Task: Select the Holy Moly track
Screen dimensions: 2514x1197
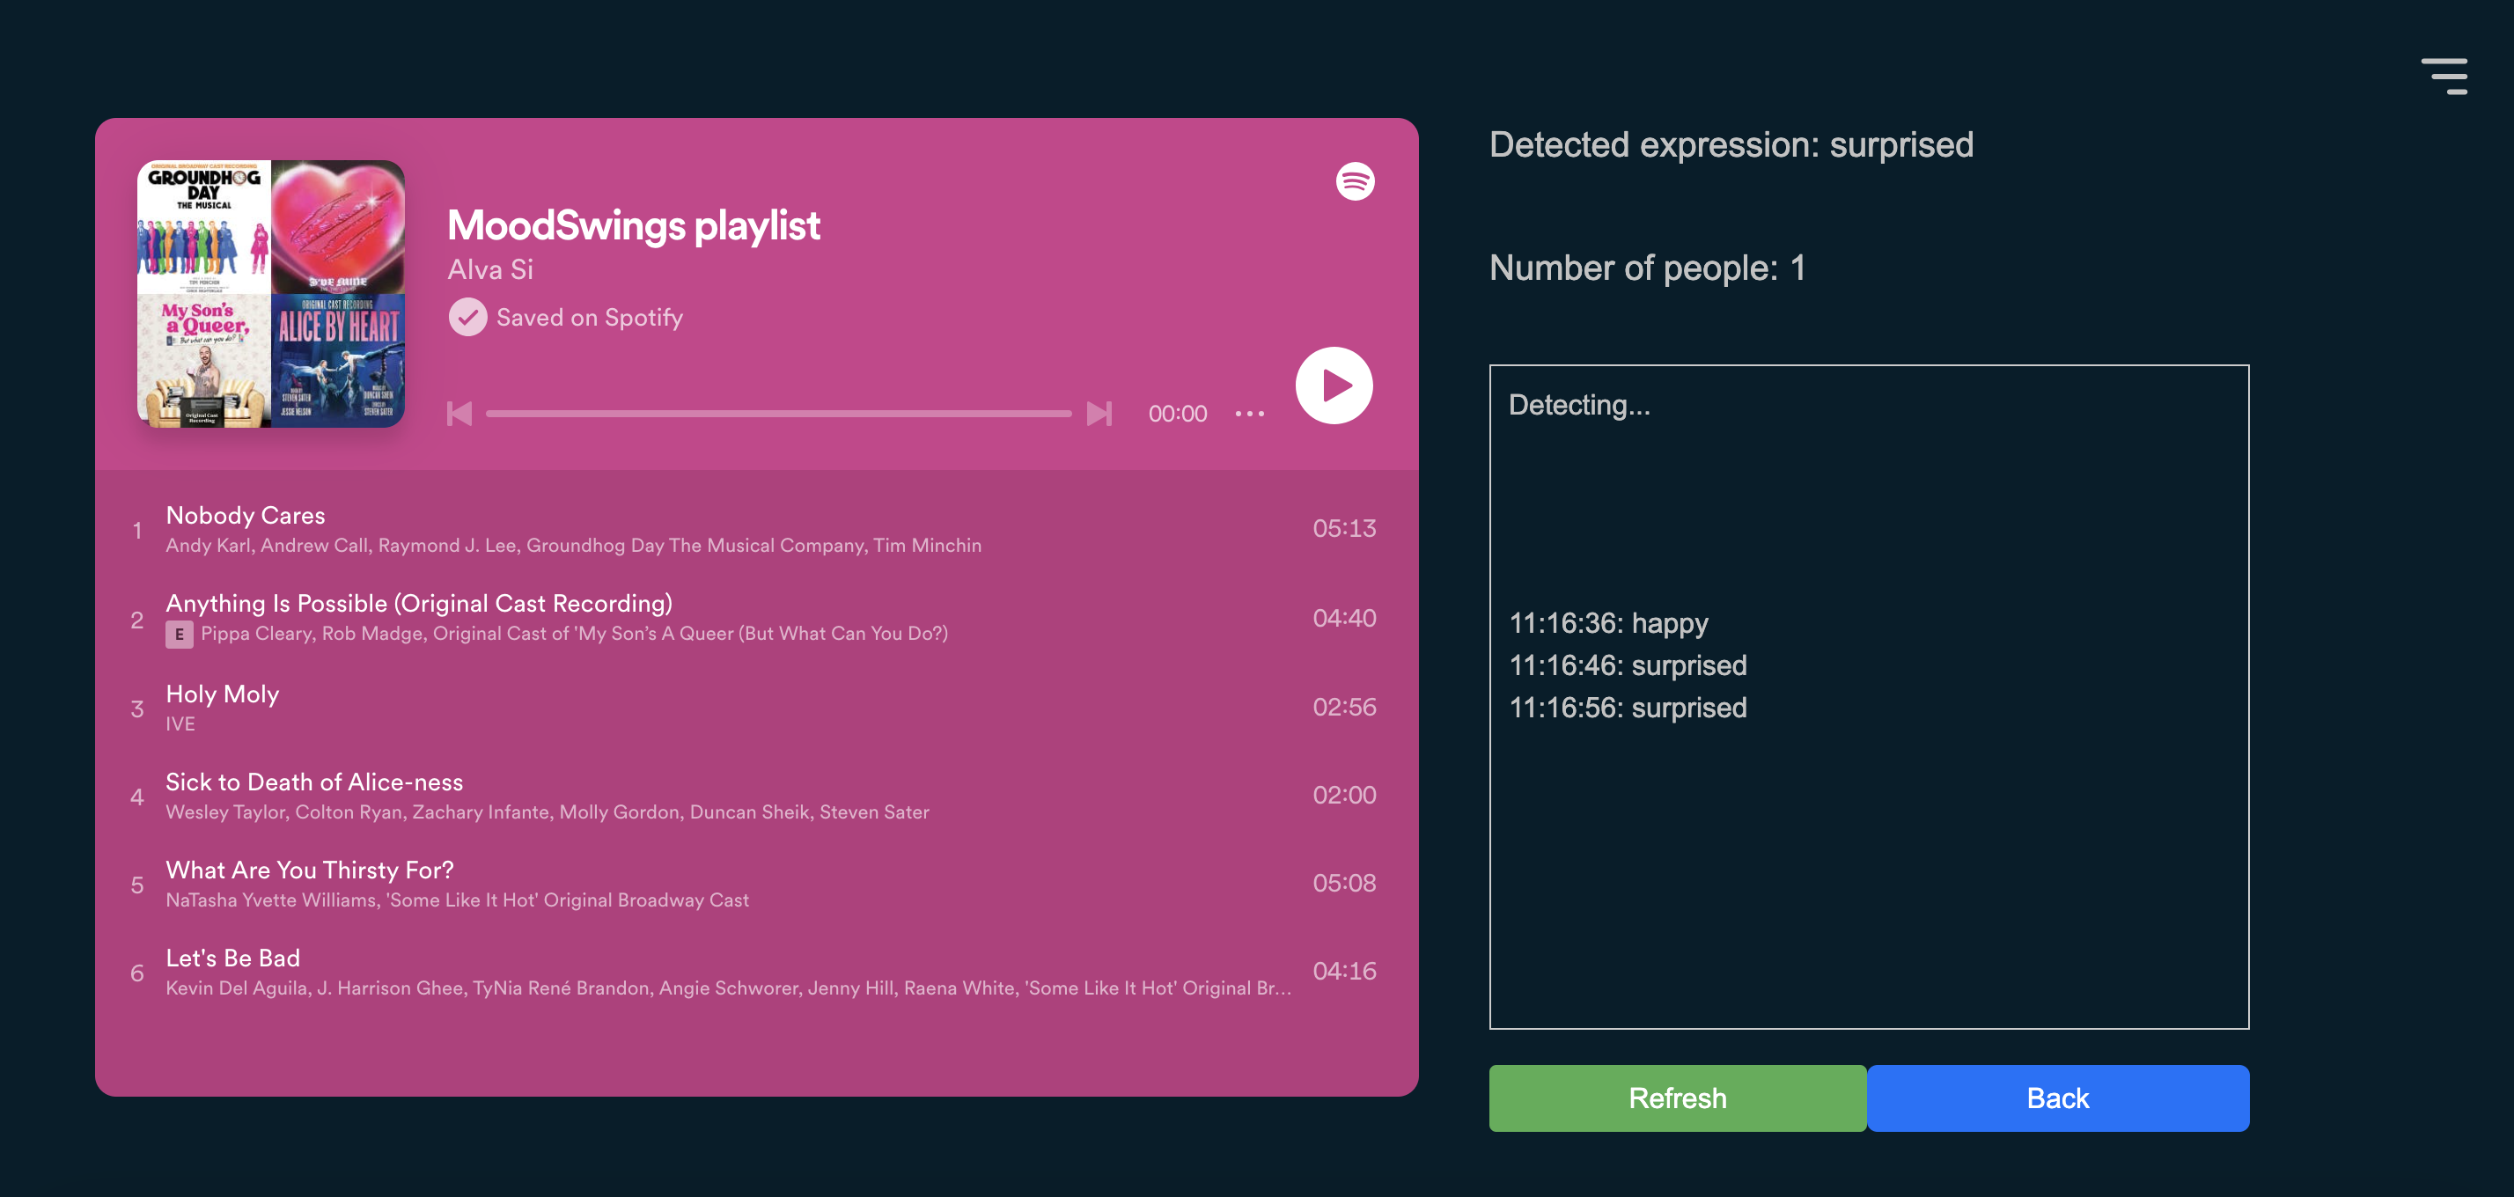Action: [x=223, y=694]
